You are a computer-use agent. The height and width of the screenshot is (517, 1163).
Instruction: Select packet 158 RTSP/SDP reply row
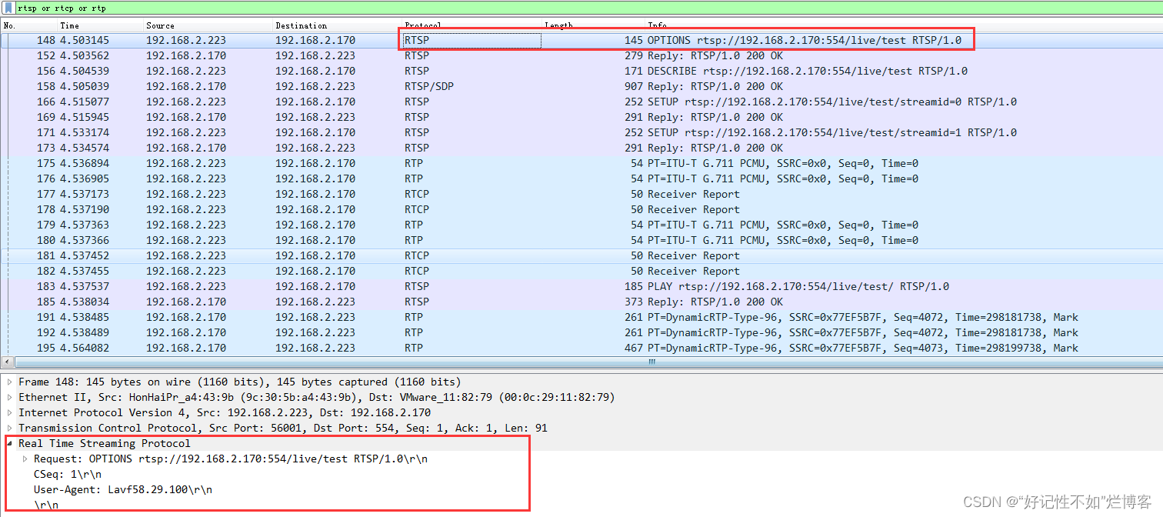(581, 86)
